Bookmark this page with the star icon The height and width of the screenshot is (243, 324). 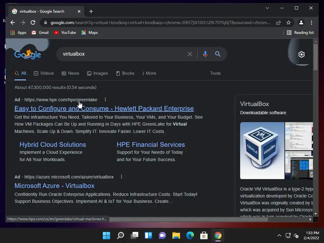289,22
